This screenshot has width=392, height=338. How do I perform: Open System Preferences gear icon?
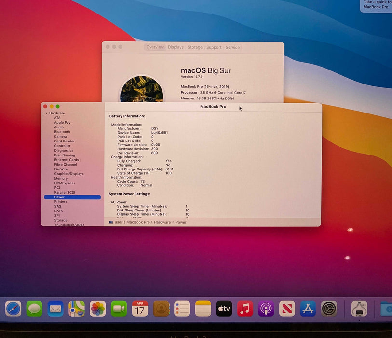329,309
